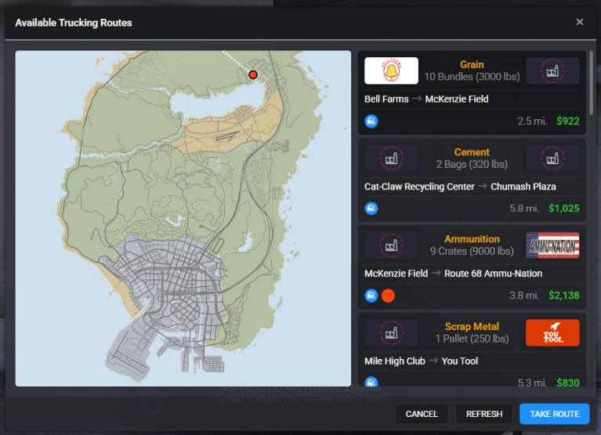Click the $1,025 payout value

click(x=564, y=208)
